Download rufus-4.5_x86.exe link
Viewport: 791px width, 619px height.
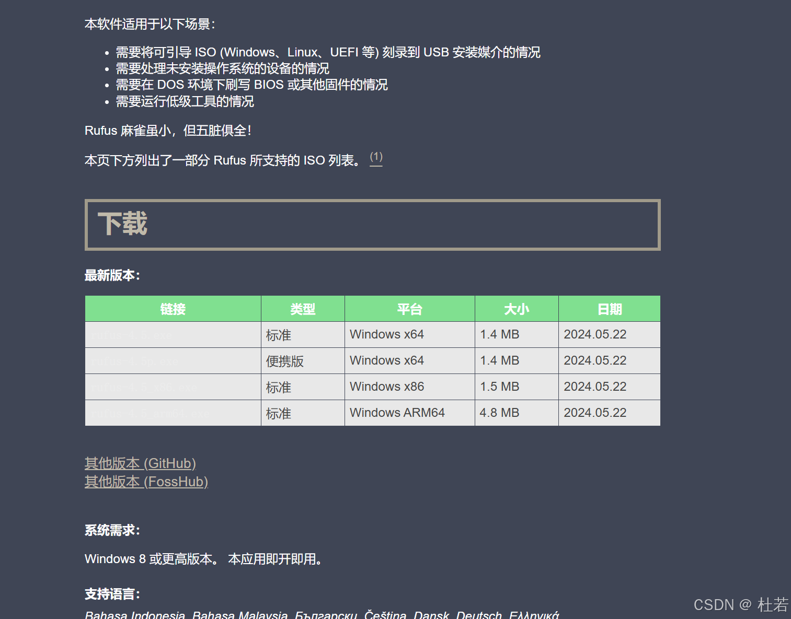pos(144,388)
